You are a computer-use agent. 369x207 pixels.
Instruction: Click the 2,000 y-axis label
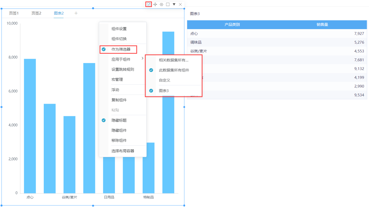13,159
